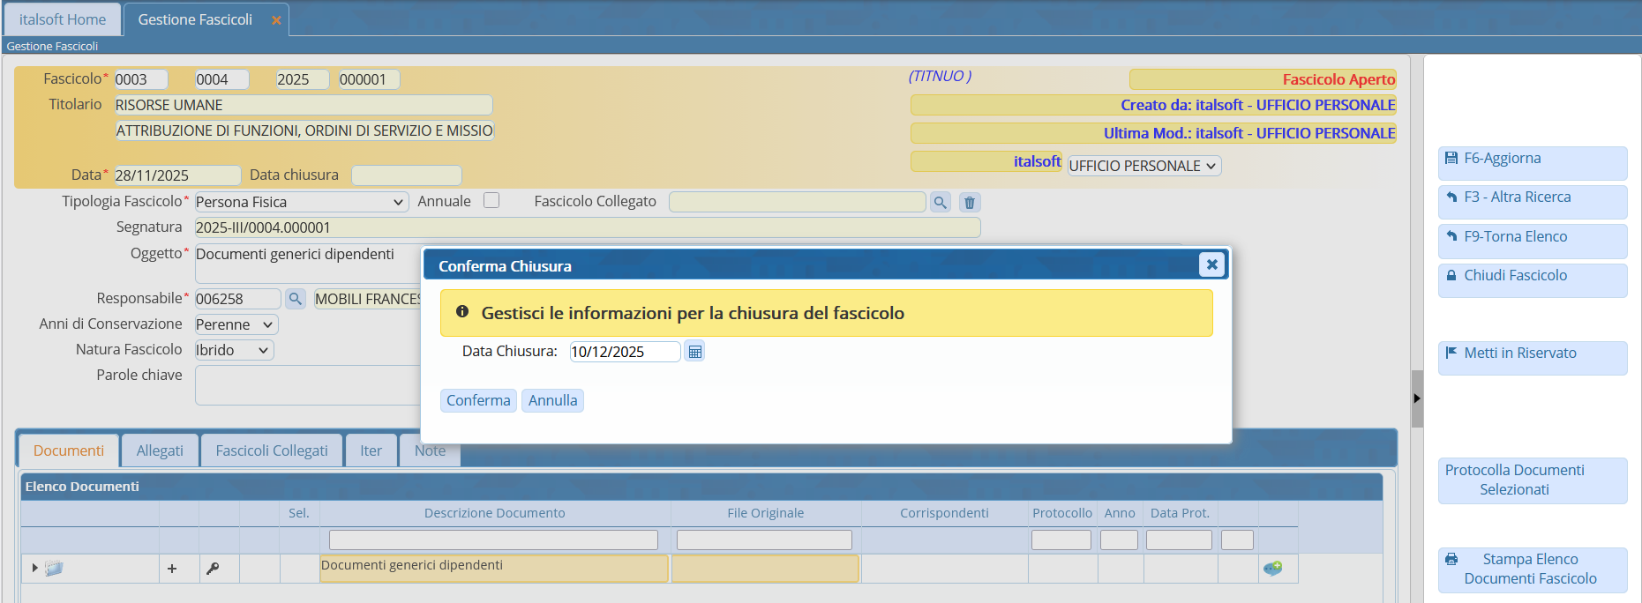Switch to the Allegati tab

(160, 450)
